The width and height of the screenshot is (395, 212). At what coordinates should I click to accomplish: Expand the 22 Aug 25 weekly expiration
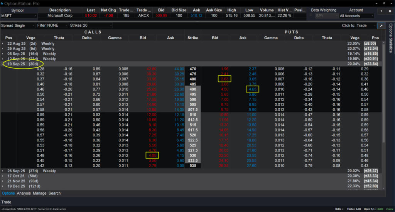pos(3,44)
